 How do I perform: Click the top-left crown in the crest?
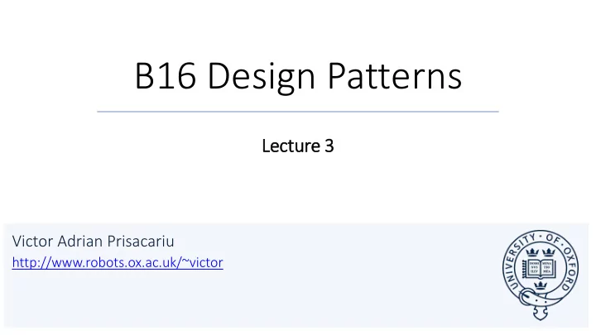coord(532,252)
